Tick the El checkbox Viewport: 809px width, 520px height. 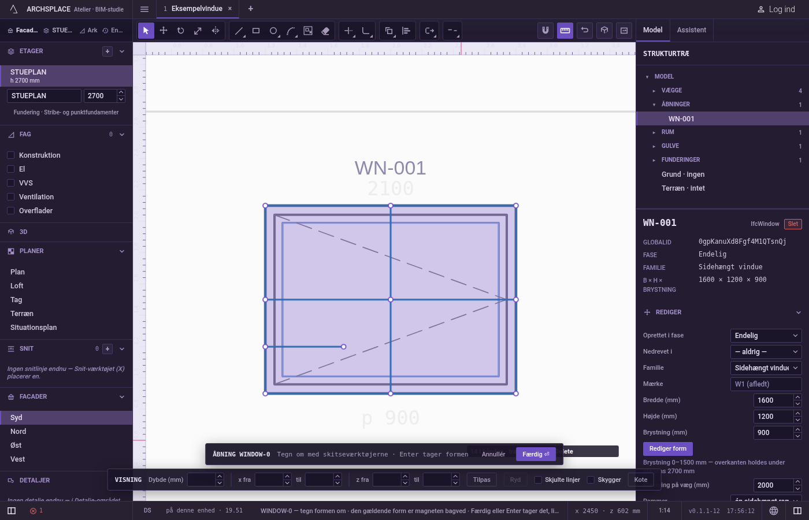point(10,169)
